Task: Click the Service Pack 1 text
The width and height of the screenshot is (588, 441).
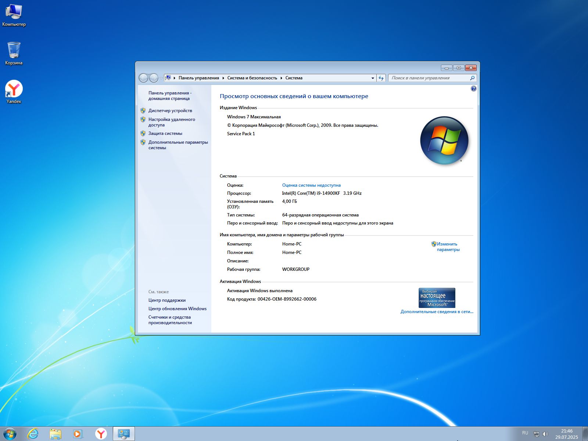Action: [x=241, y=134]
